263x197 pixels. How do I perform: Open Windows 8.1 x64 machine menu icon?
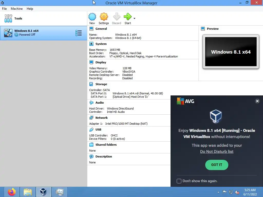(79, 33)
